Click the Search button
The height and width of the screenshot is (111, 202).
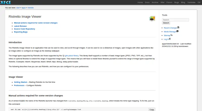click(x=166, y=23)
